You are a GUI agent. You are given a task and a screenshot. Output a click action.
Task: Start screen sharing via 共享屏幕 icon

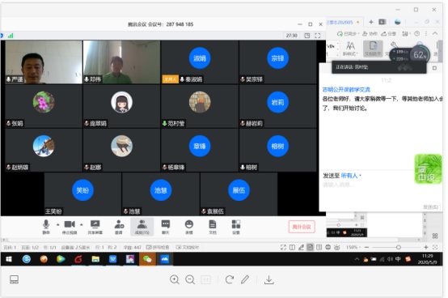click(x=95, y=227)
